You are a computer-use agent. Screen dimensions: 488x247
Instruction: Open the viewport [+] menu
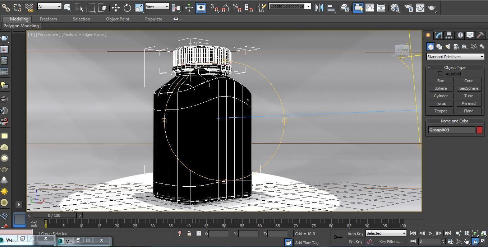click(32, 34)
